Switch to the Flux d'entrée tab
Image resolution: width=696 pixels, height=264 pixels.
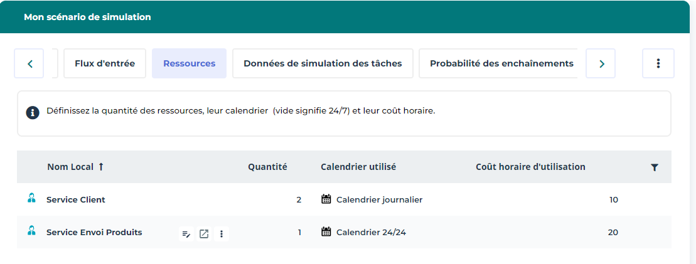click(105, 63)
